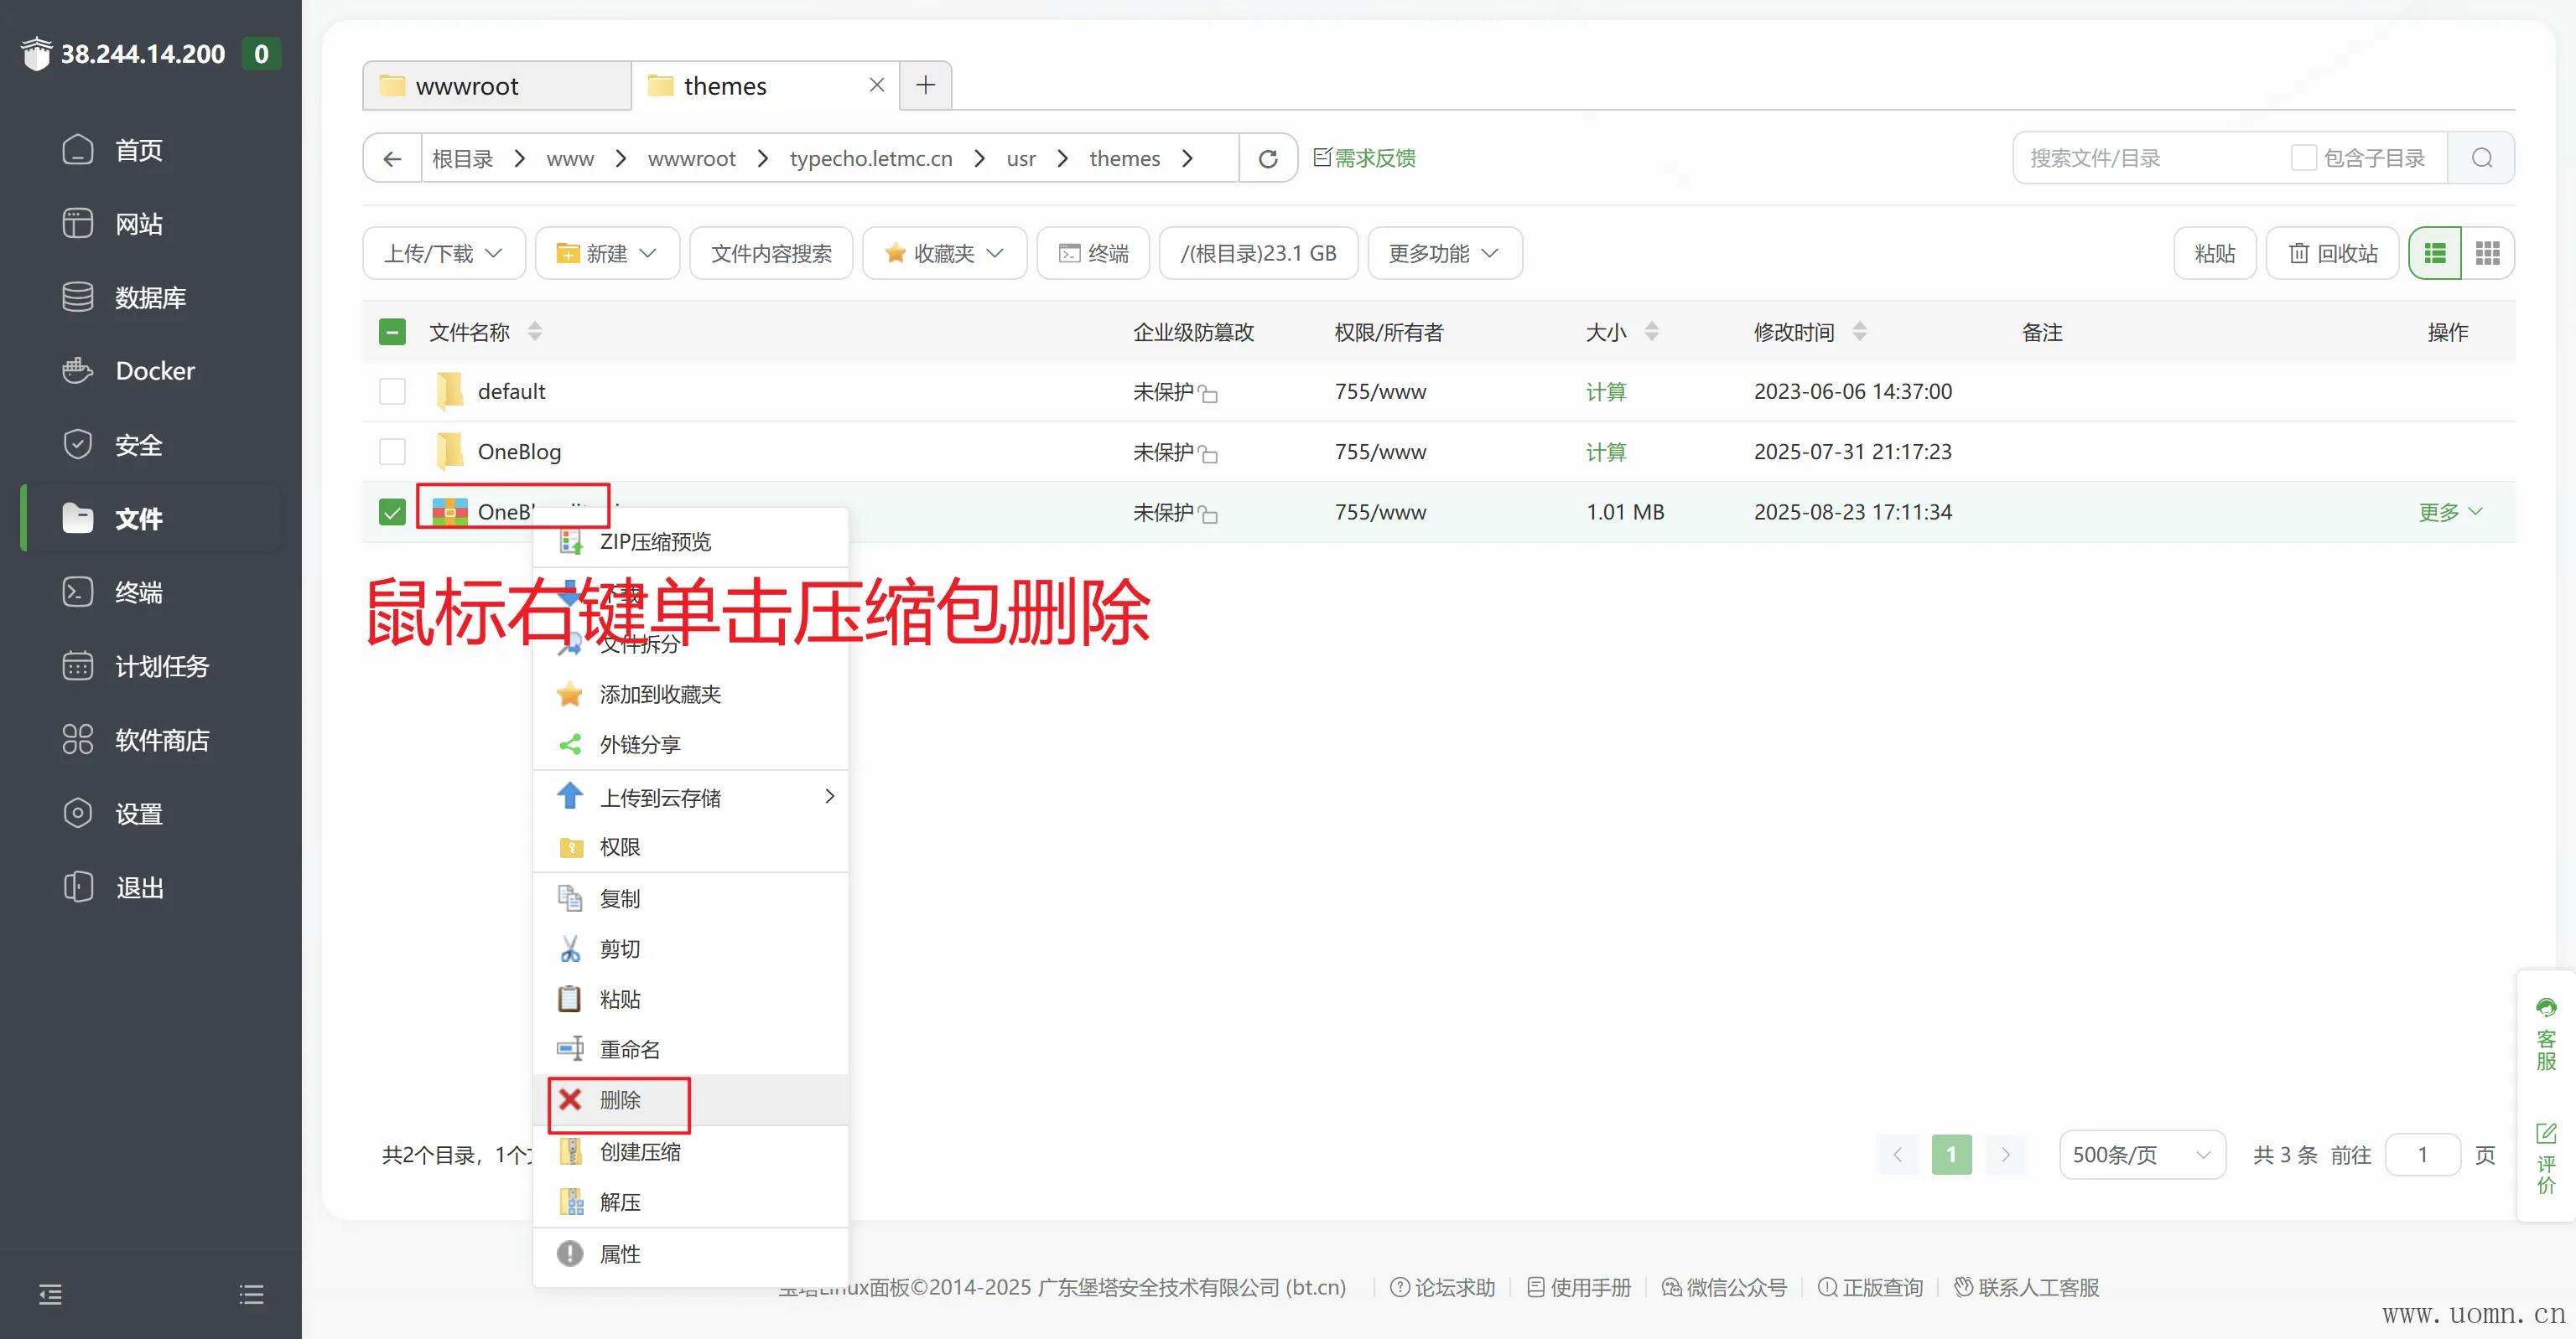The width and height of the screenshot is (2576, 1339).
Task: Toggle the include subdirectories checkbox
Action: pos(2303,158)
